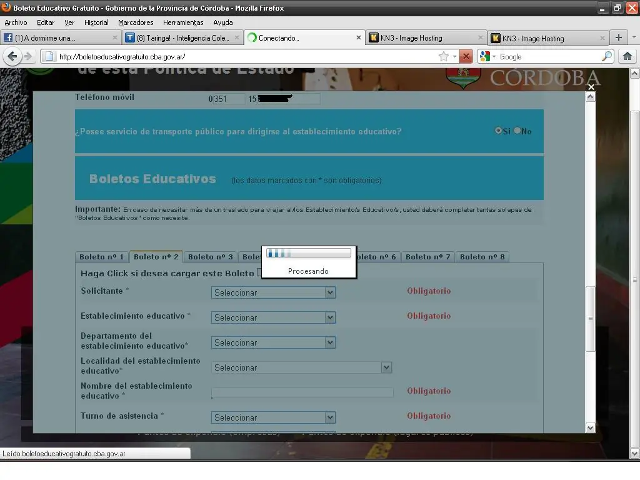Click the page icon in the URL bar
The image size is (640, 480).
tap(49, 56)
